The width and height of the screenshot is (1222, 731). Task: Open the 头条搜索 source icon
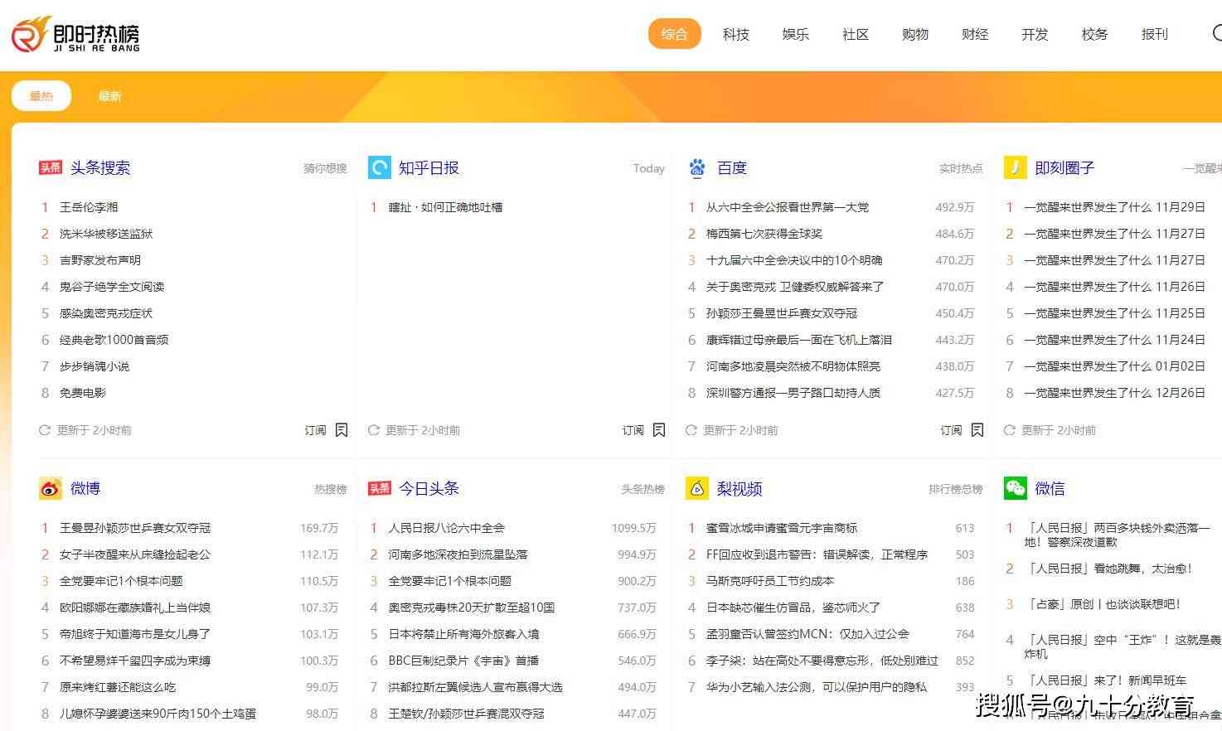pos(50,167)
